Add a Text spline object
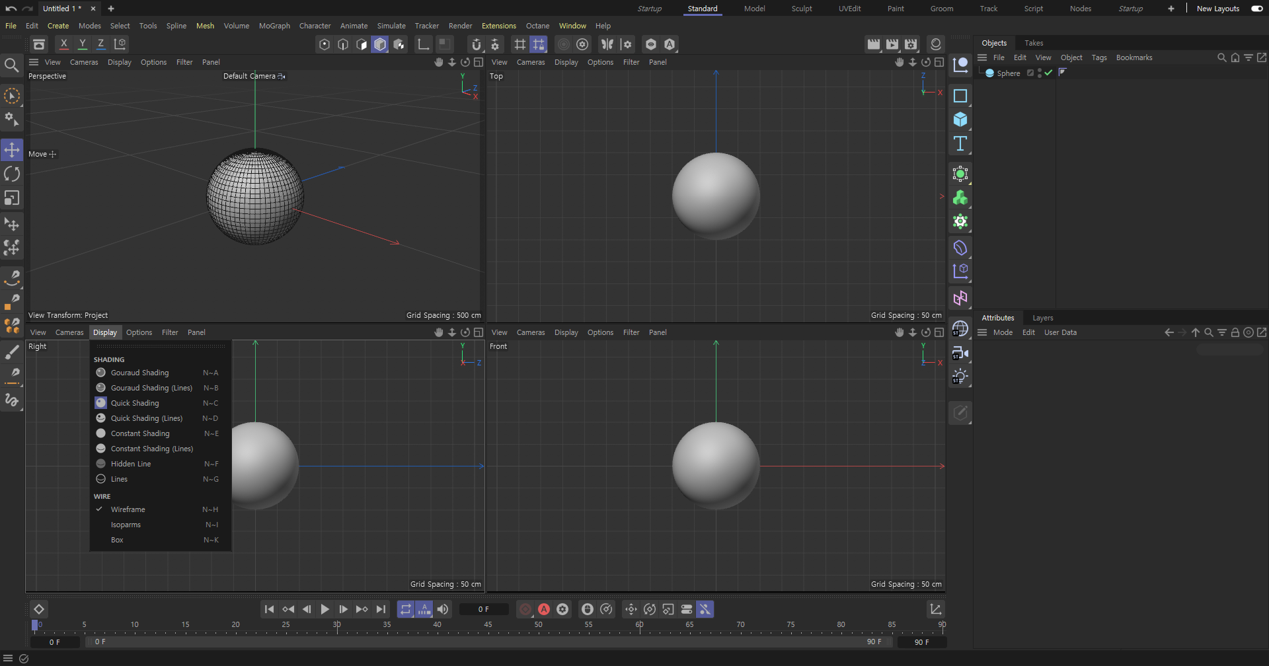1269x666 pixels. pos(960,144)
